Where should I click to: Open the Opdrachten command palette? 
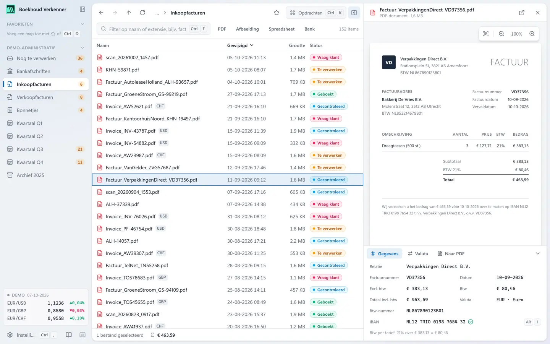pos(316,13)
